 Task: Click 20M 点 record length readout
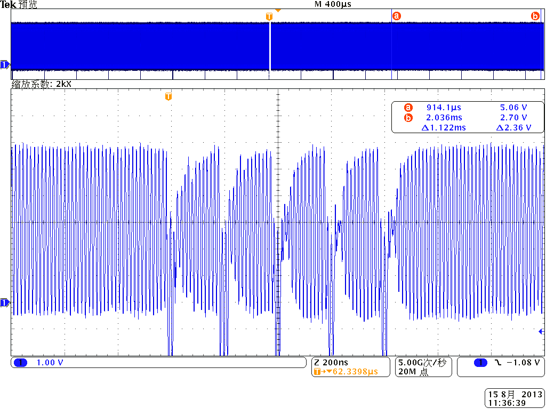(413, 372)
